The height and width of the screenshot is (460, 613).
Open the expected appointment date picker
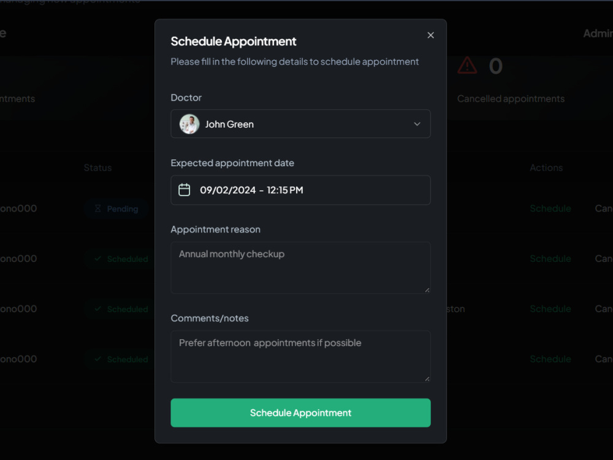[x=300, y=190]
